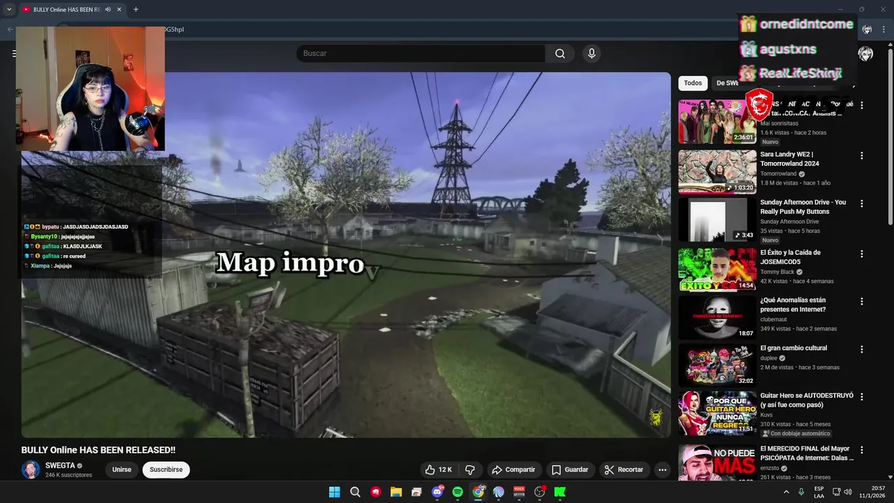
Task: Open VoiceMeeter from taskbar
Action: pos(519,492)
